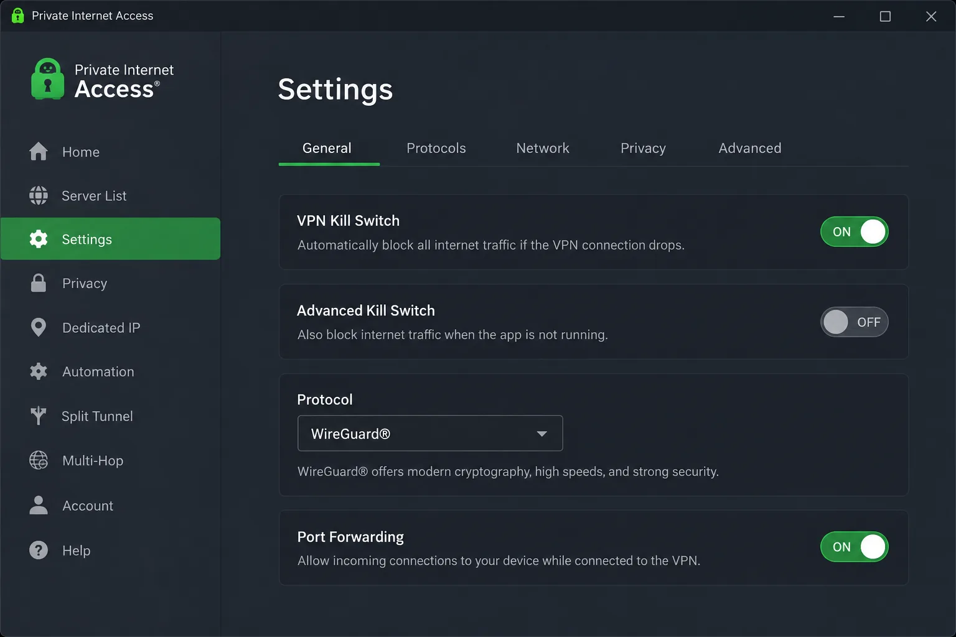956x637 pixels.
Task: Open Home from the sidebar
Action: [x=81, y=152]
